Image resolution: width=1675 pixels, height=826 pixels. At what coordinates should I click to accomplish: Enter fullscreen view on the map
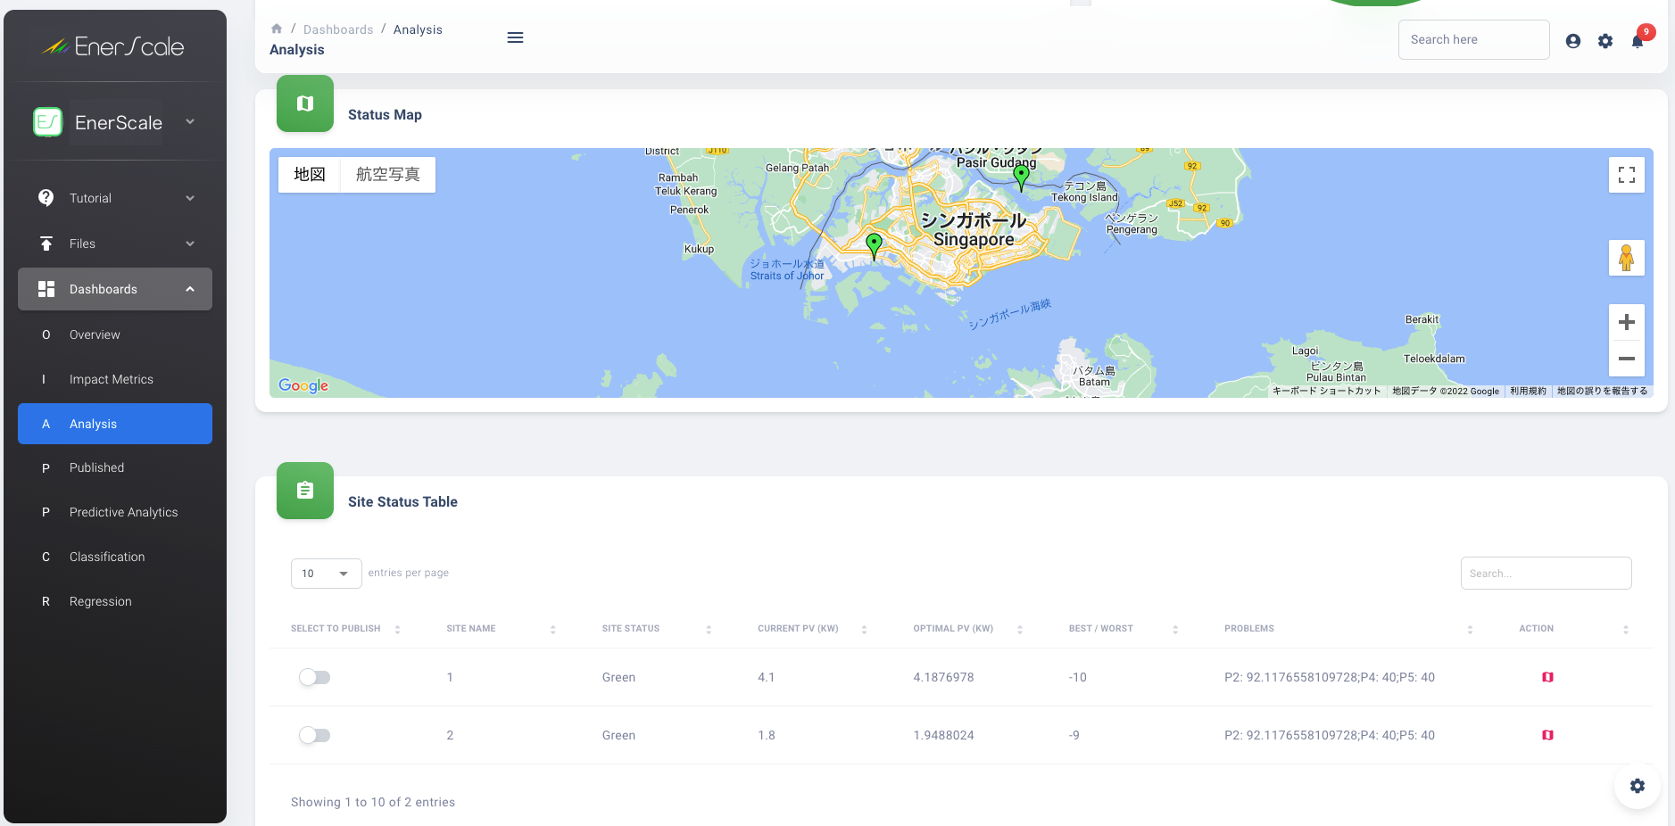[1627, 175]
